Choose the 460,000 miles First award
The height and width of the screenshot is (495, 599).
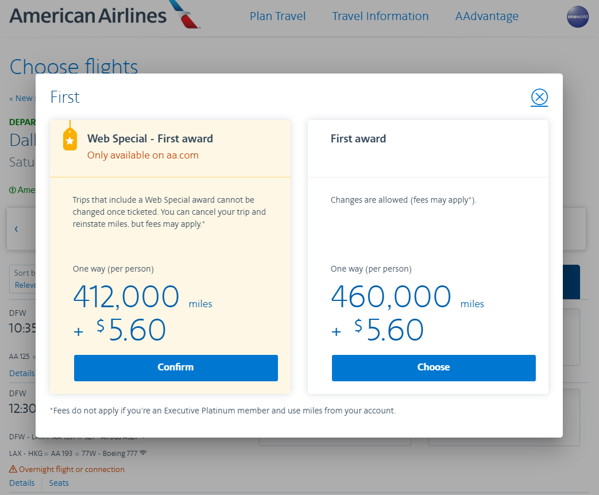(434, 368)
